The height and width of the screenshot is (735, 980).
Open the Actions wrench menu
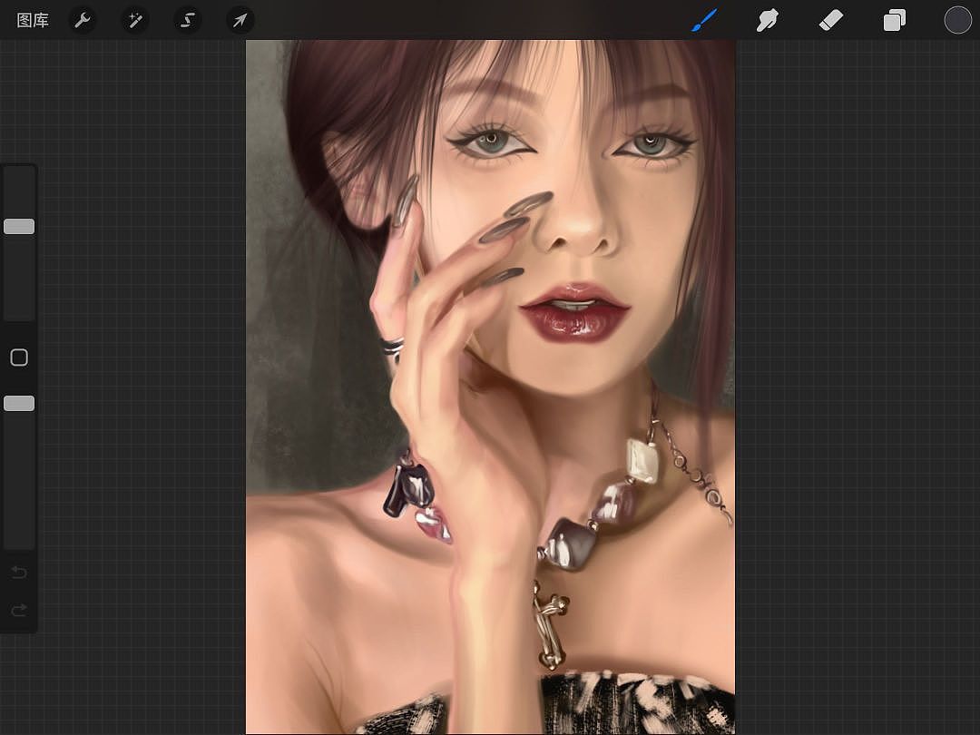[x=83, y=21]
